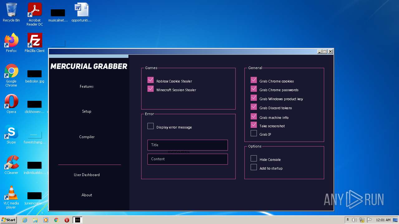Open the User Dashboard page
This screenshot has width=399, height=224.
pos(87,175)
